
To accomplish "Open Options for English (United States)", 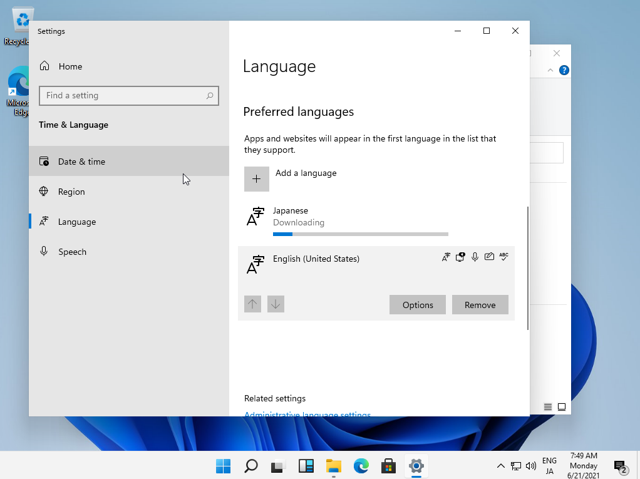I will (x=418, y=305).
